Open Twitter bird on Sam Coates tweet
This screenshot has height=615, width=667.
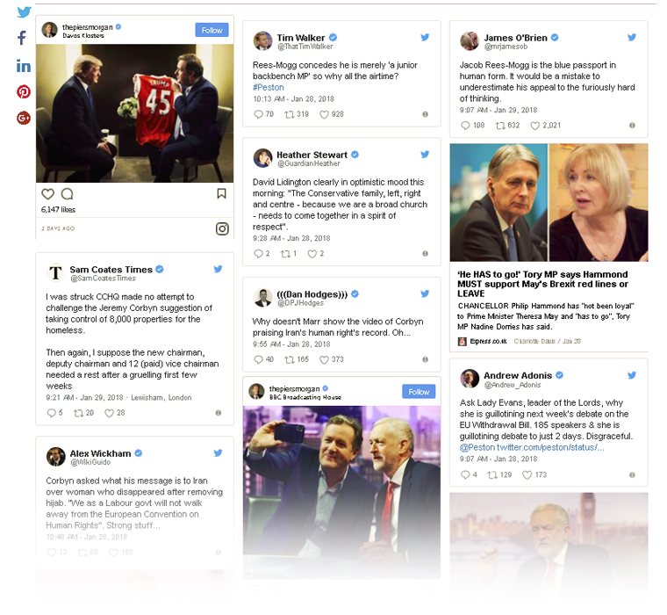[218, 269]
